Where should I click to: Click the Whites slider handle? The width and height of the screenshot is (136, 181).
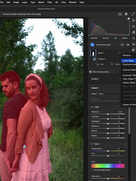click(108, 133)
